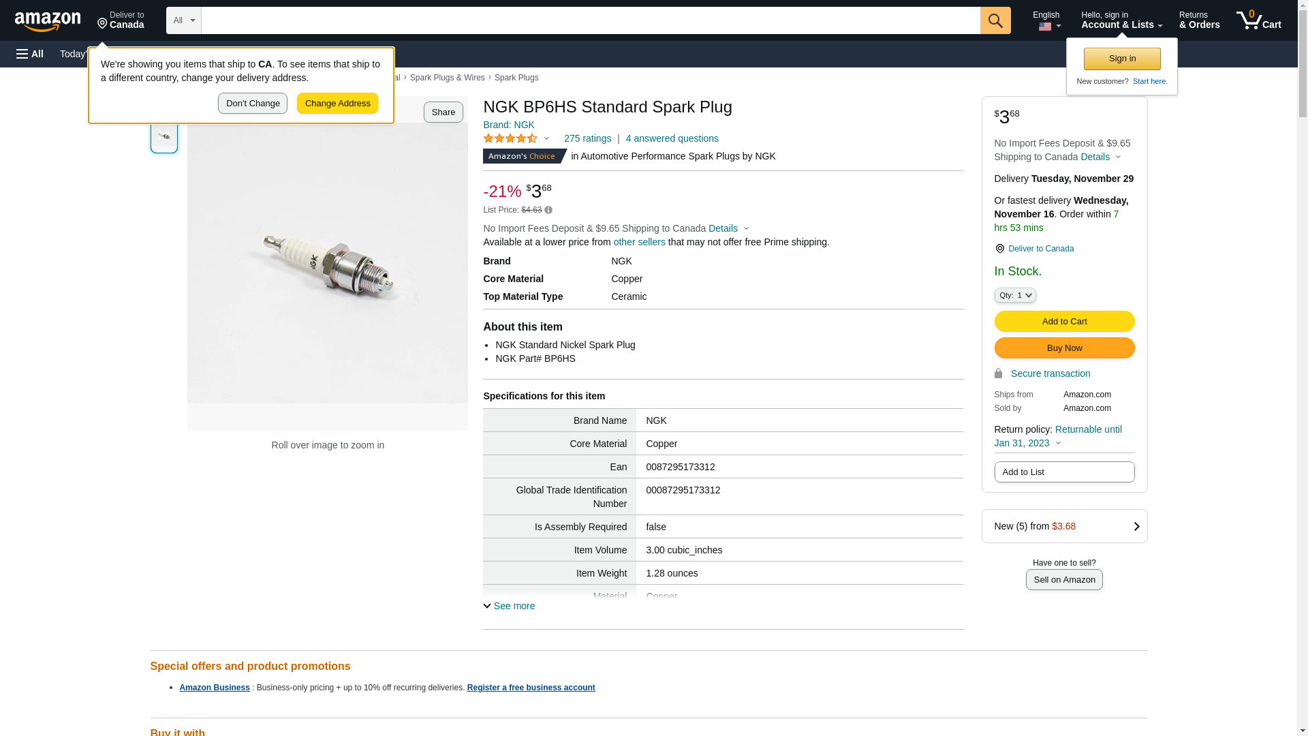Open the shopping cart
The width and height of the screenshot is (1308, 736).
click(1258, 20)
